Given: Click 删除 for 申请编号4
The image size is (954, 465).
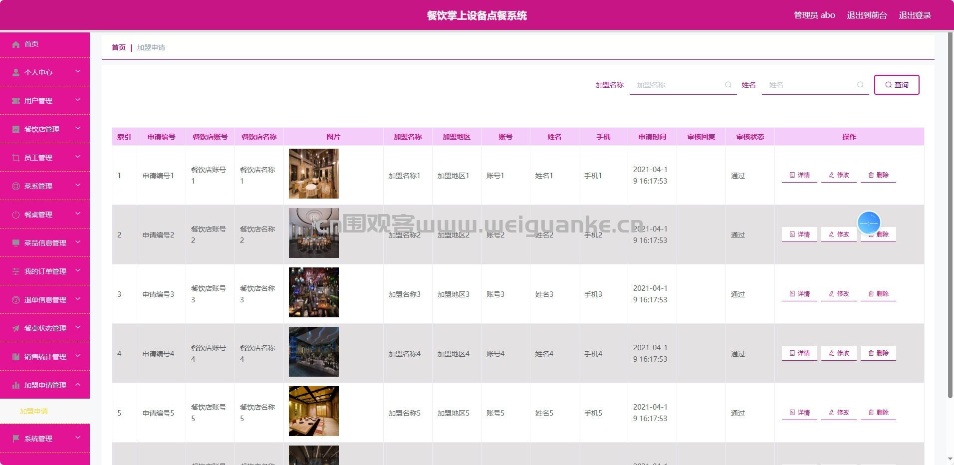Looking at the screenshot, I should point(878,353).
